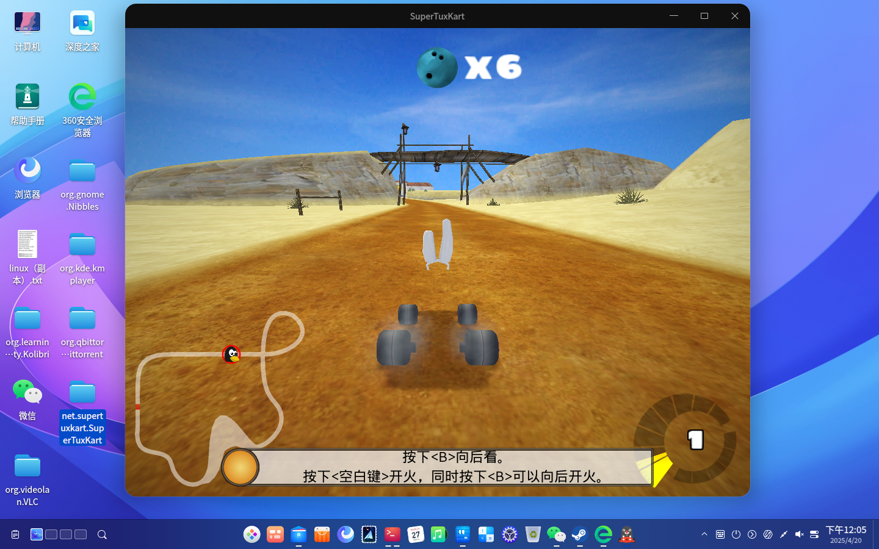
Task: Click the circled right-arrow tray icon
Action: click(752, 534)
